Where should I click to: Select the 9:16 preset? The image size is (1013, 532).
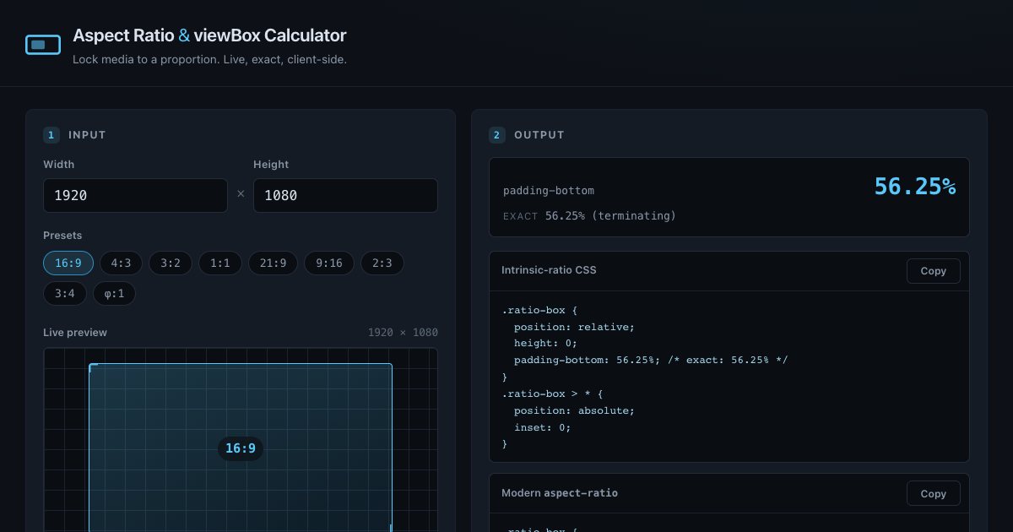(329, 263)
